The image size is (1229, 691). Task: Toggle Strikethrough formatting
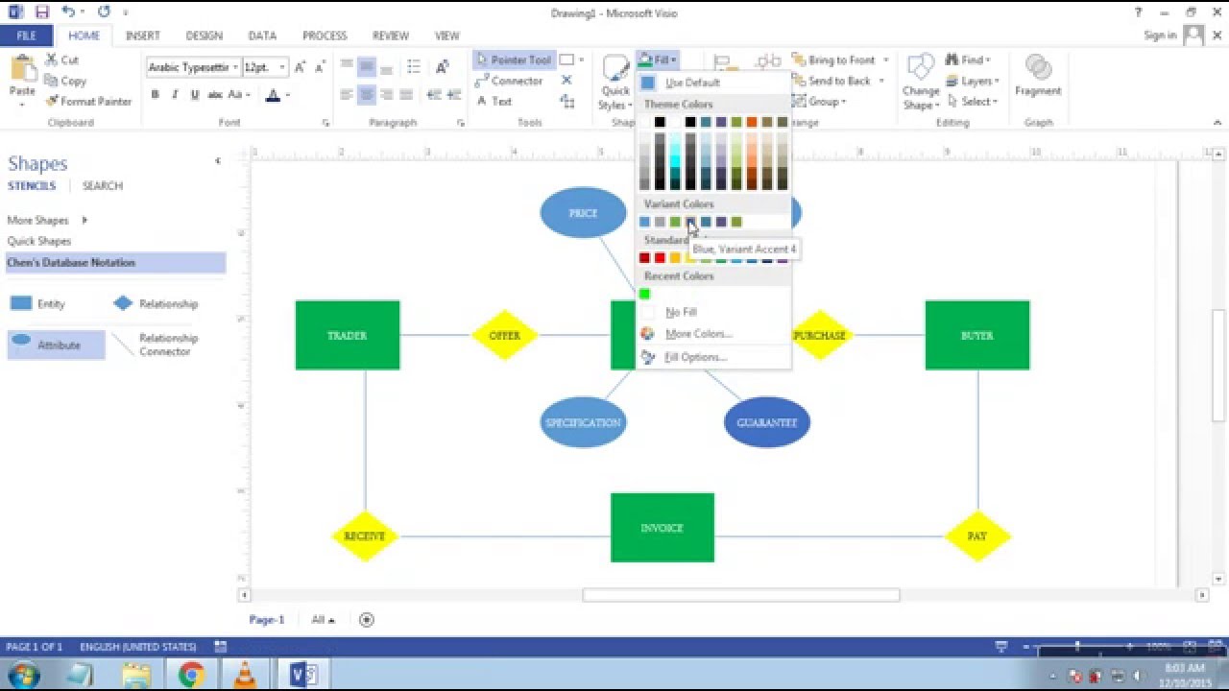click(214, 95)
